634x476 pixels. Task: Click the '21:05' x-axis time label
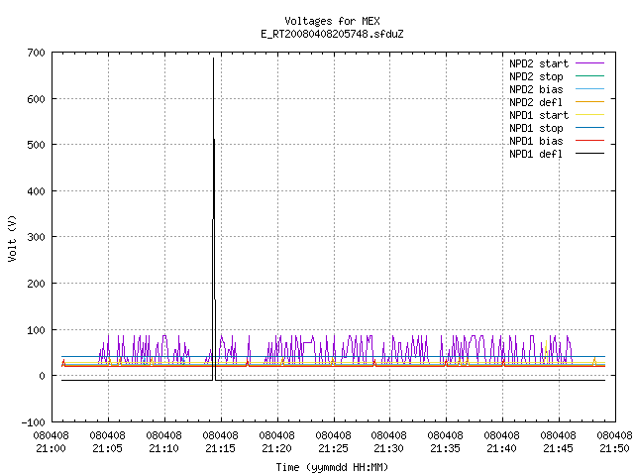108,448
